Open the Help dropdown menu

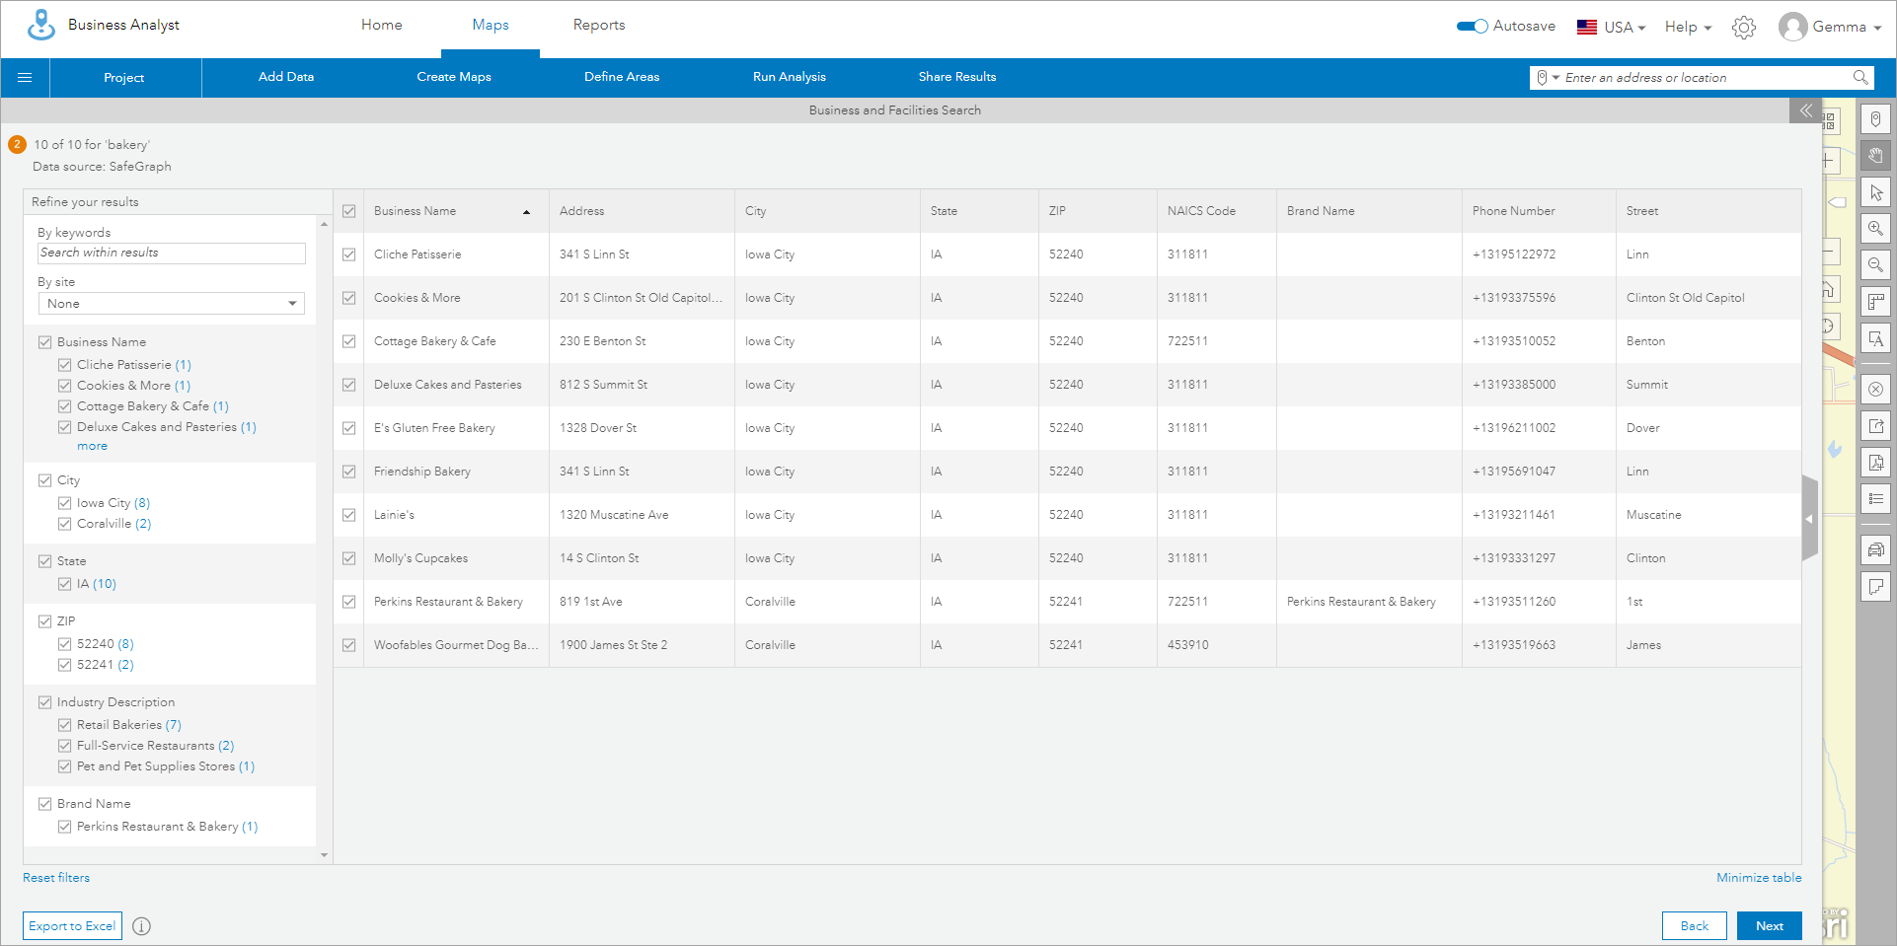[x=1688, y=28]
